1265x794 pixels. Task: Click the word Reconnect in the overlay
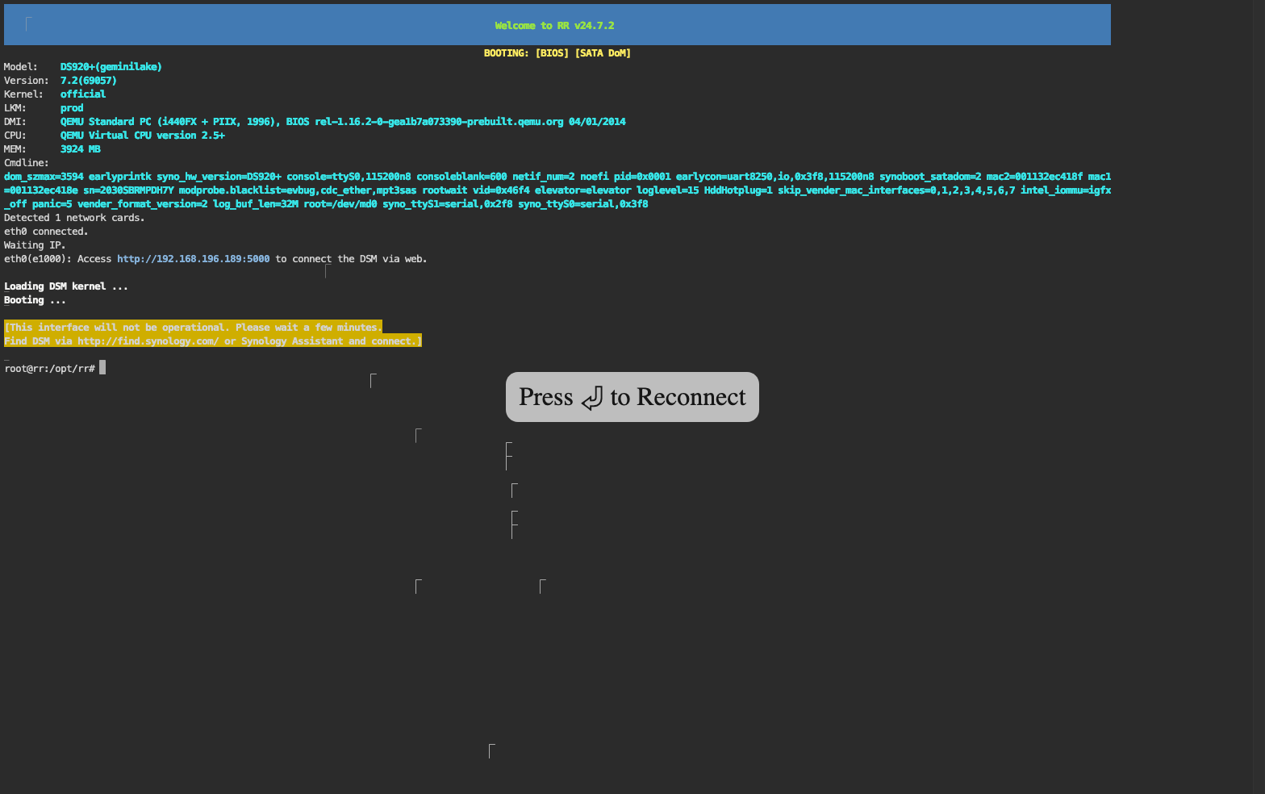coord(691,397)
